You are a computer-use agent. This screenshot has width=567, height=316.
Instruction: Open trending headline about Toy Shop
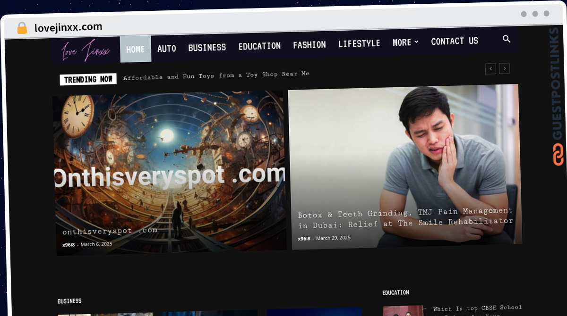216,75
